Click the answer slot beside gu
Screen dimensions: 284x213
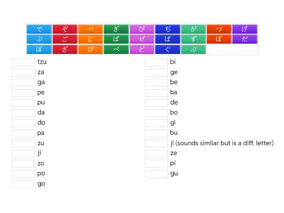click(156, 174)
